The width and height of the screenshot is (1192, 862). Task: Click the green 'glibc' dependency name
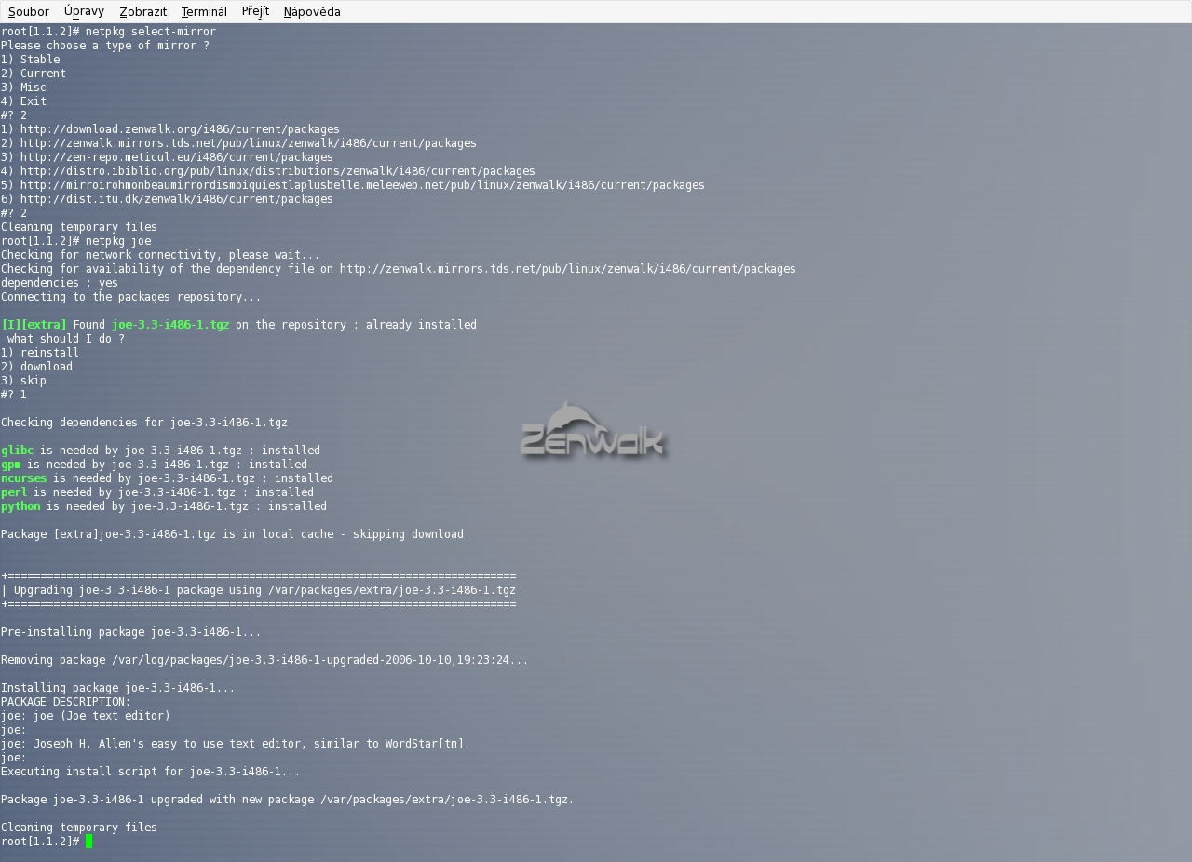click(x=17, y=451)
